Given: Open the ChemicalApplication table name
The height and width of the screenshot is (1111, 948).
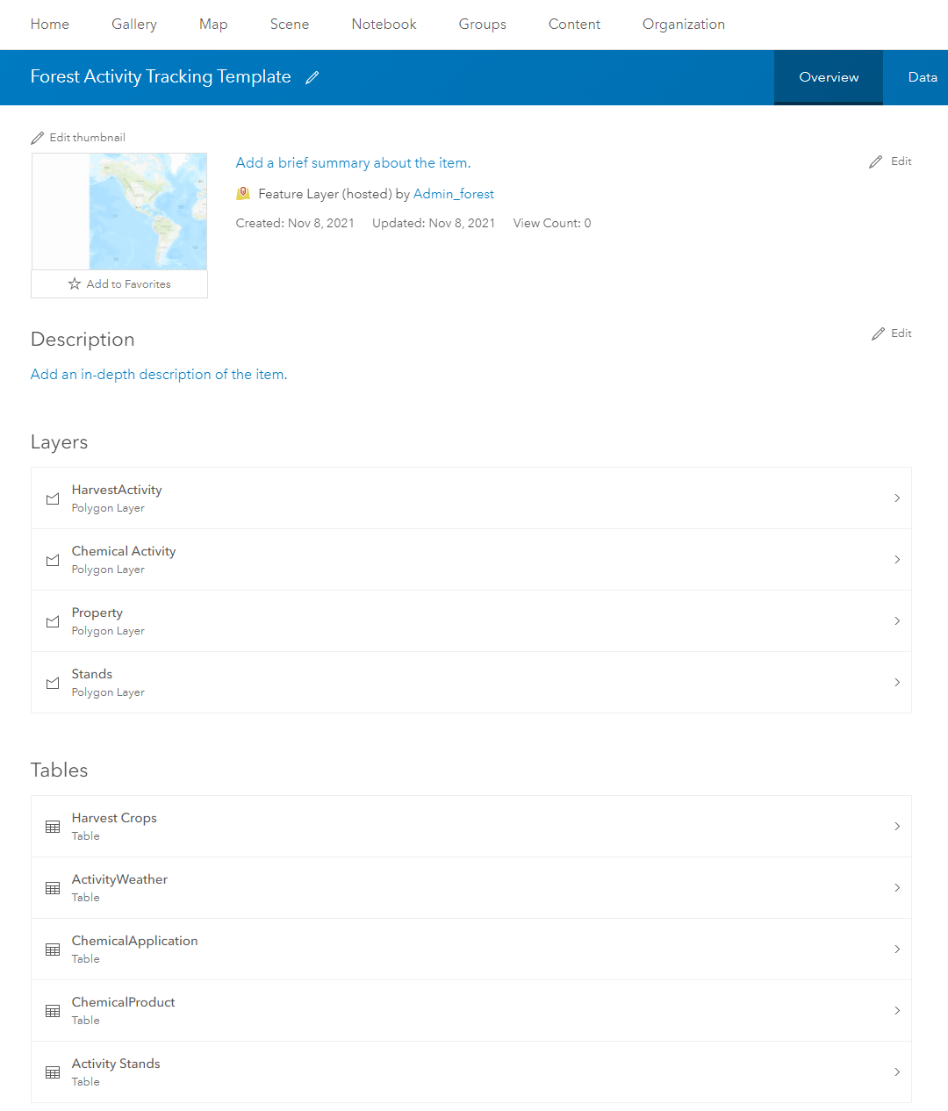Looking at the screenshot, I should click(x=135, y=941).
